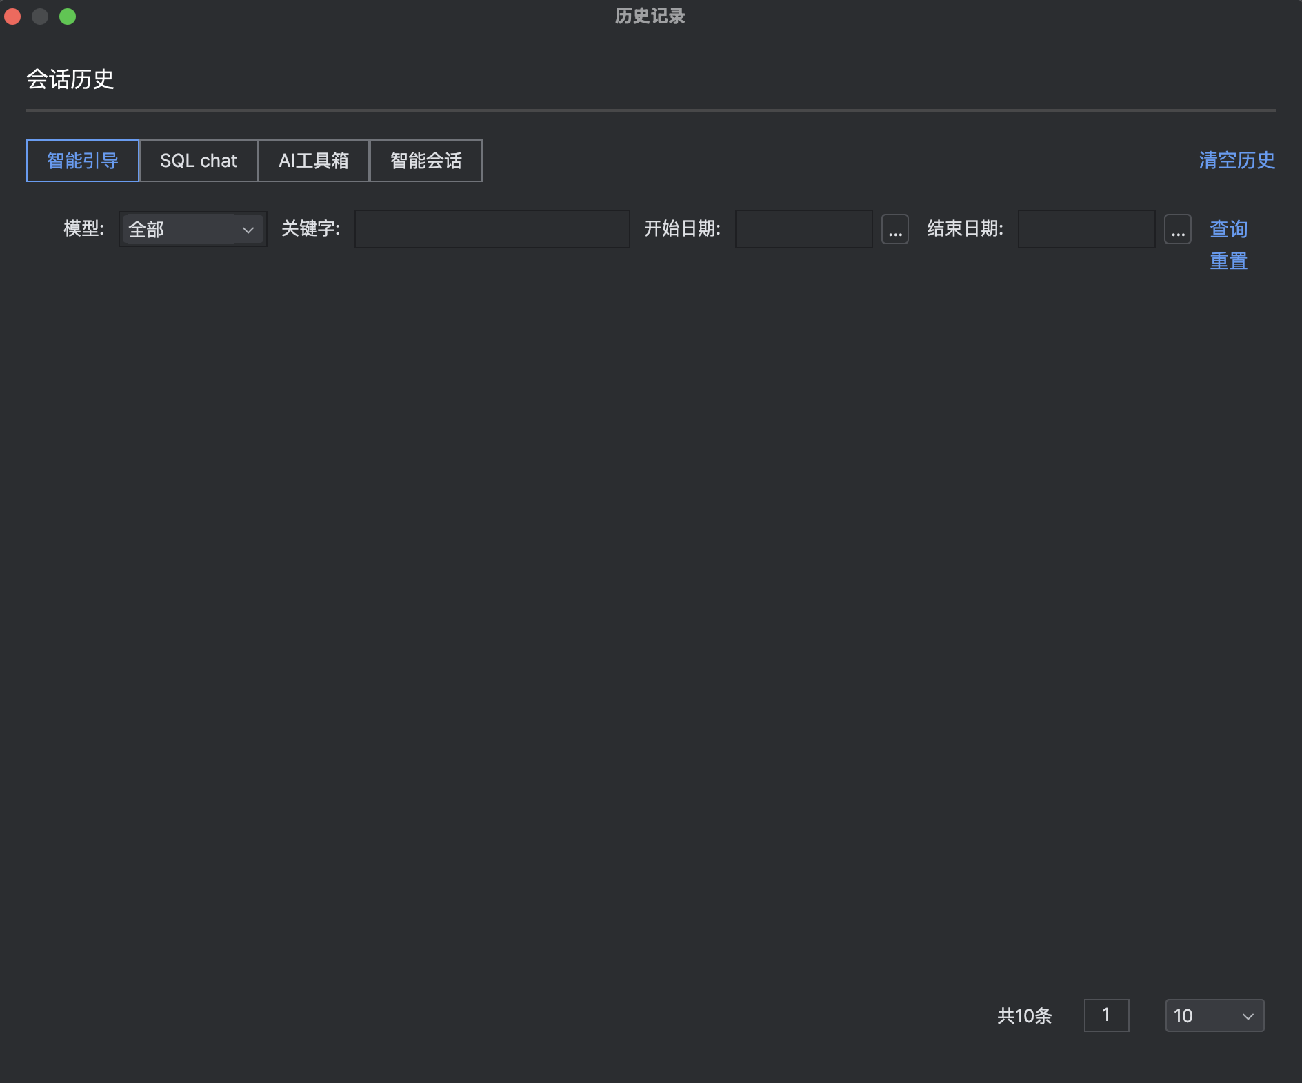Switch to the 智能引导 tab
The image size is (1302, 1083).
point(83,161)
